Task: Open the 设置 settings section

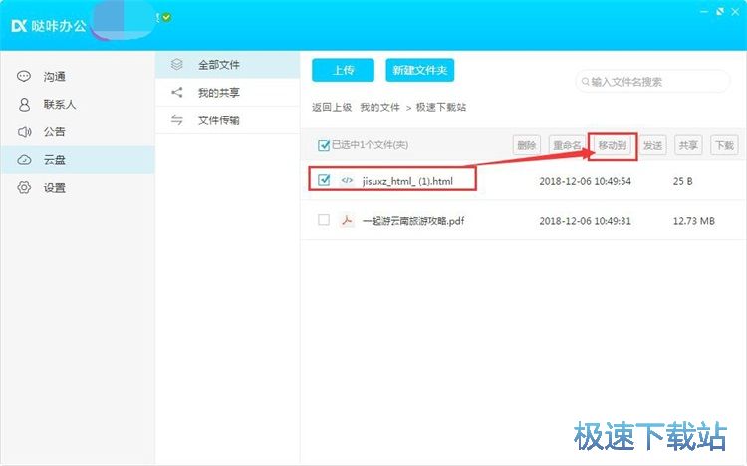Action: pos(77,188)
